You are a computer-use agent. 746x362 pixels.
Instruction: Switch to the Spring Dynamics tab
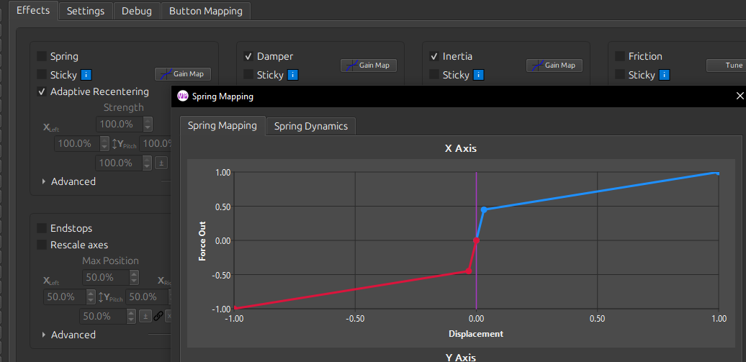310,126
